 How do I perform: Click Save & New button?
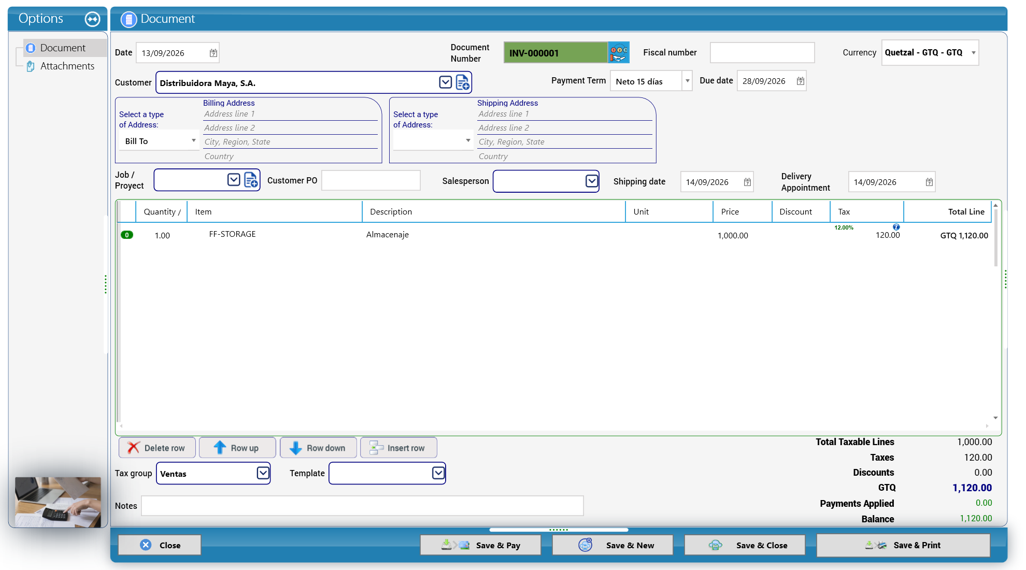tap(612, 545)
